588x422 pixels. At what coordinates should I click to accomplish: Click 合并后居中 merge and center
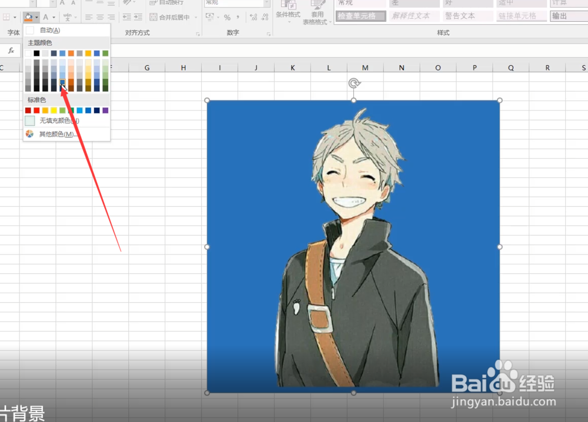pyautogui.click(x=170, y=17)
